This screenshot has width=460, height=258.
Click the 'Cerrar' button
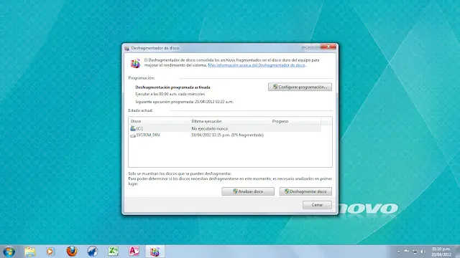[x=317, y=205]
